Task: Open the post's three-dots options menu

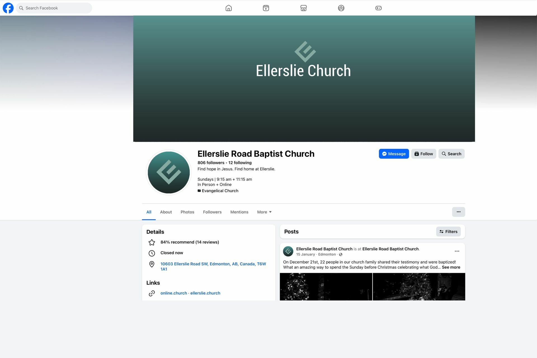Action: [x=457, y=251]
